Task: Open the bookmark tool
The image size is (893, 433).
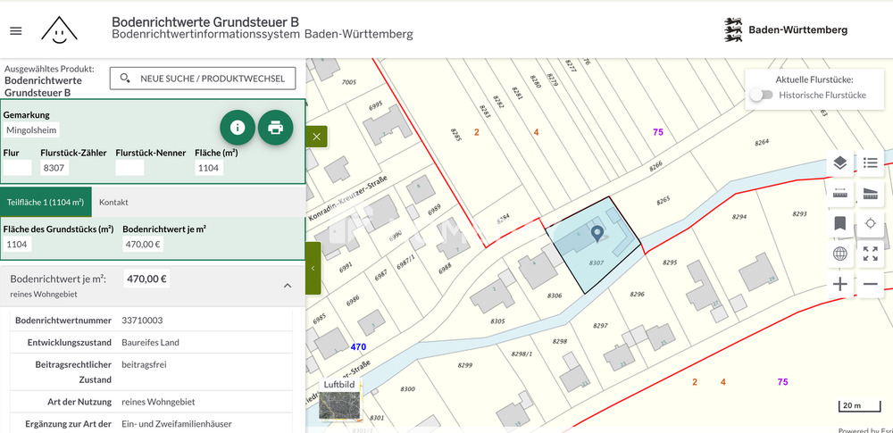Action: pos(840,223)
